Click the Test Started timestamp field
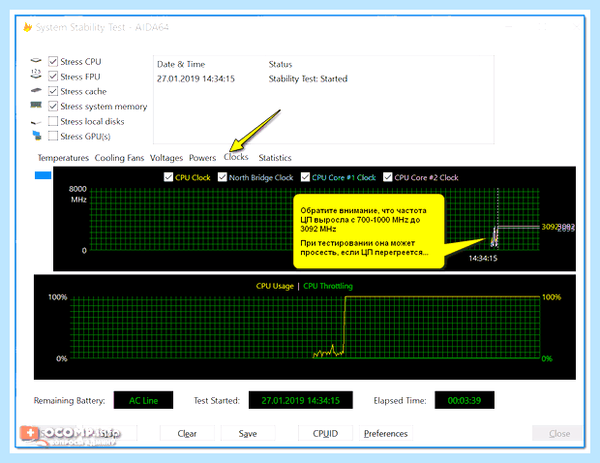 tap(301, 400)
